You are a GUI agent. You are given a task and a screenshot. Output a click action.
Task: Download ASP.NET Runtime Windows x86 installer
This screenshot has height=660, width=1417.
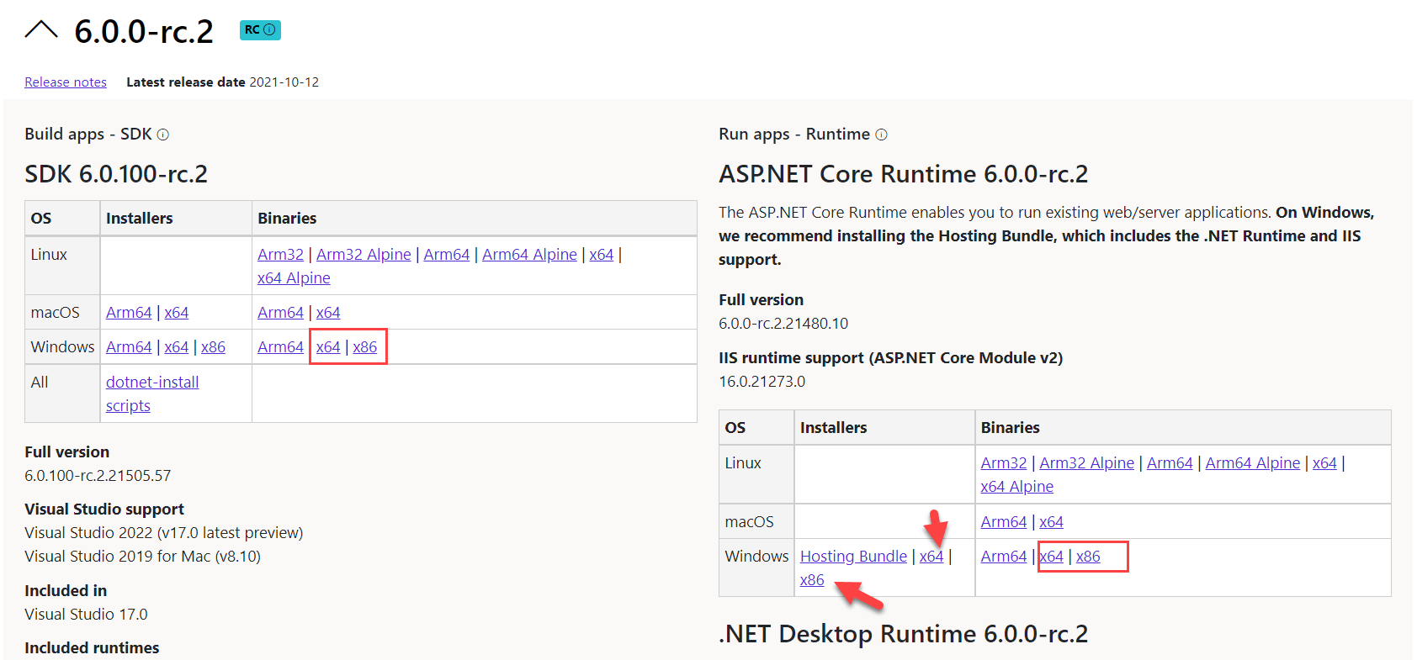click(812, 580)
